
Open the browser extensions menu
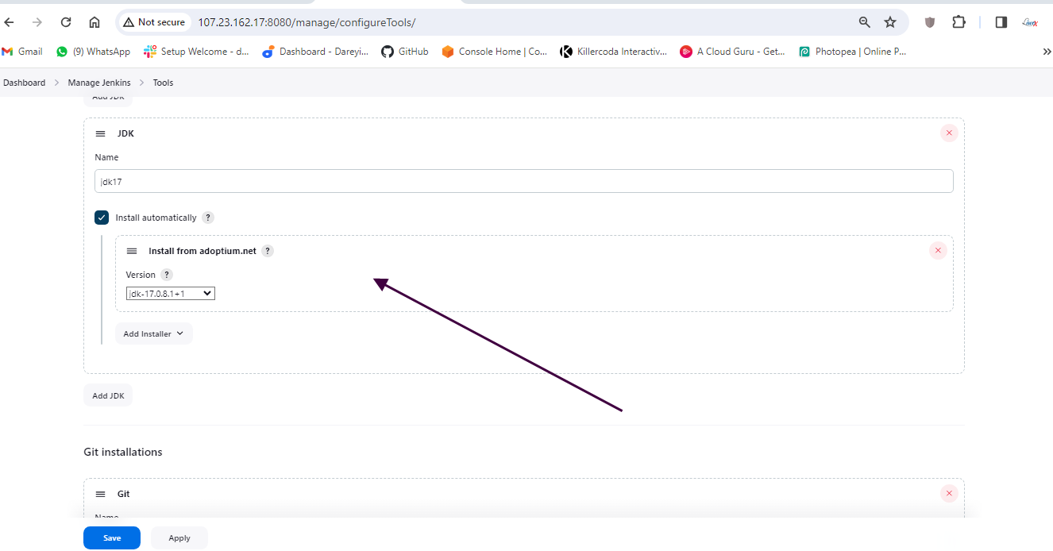point(959,22)
